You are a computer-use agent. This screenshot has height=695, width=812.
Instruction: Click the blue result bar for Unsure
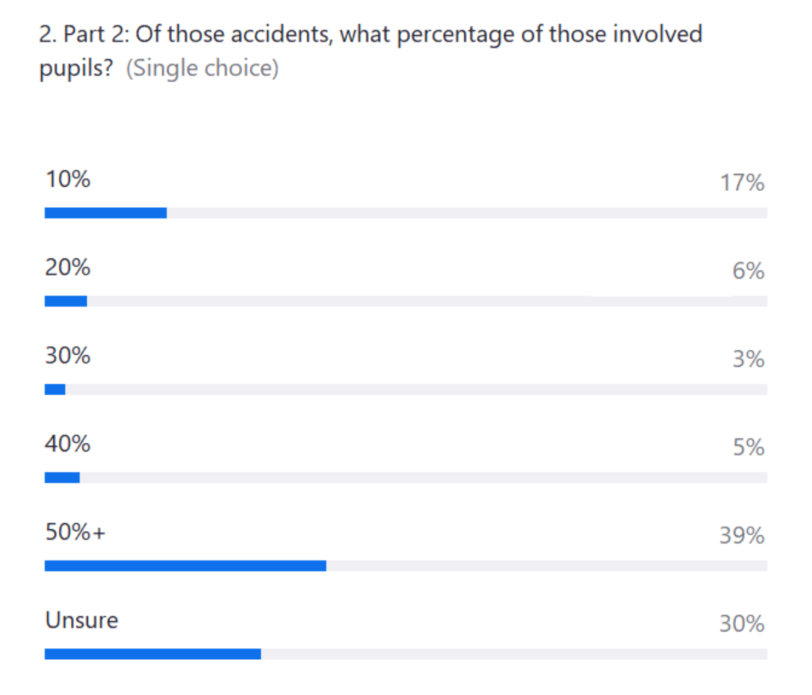[x=153, y=654]
